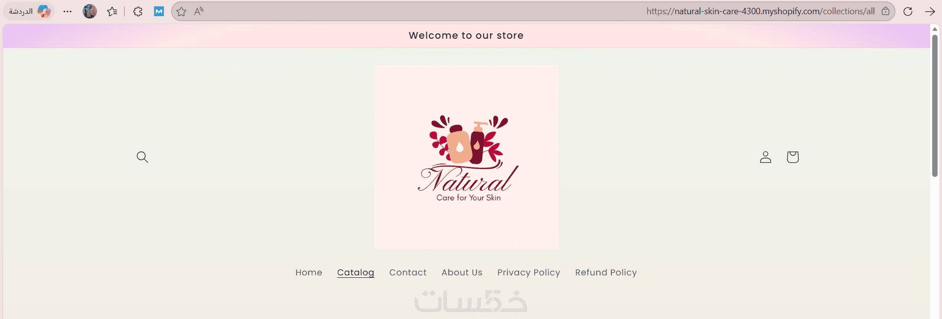This screenshot has width=942, height=319.
Task: Open the Refund Policy link
Action: (x=606, y=272)
